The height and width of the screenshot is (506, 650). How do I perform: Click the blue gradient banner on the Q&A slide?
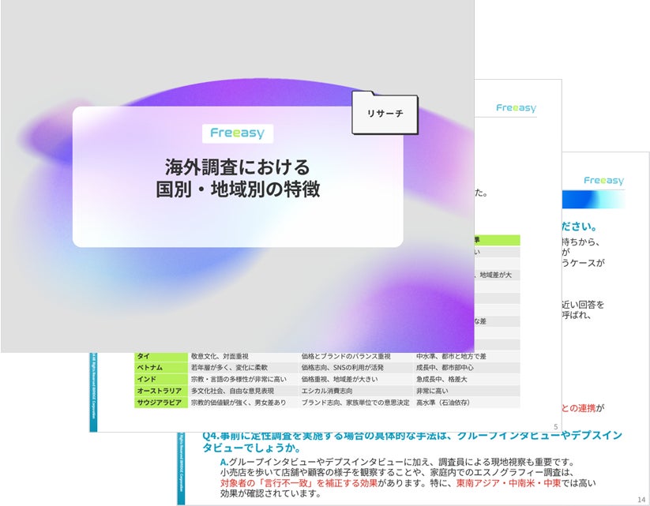pyautogui.click(x=594, y=200)
